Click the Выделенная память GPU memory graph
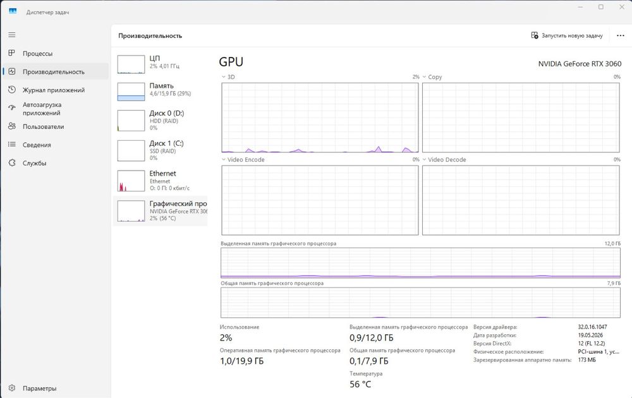Screen dimensions: 632x398 [420, 263]
